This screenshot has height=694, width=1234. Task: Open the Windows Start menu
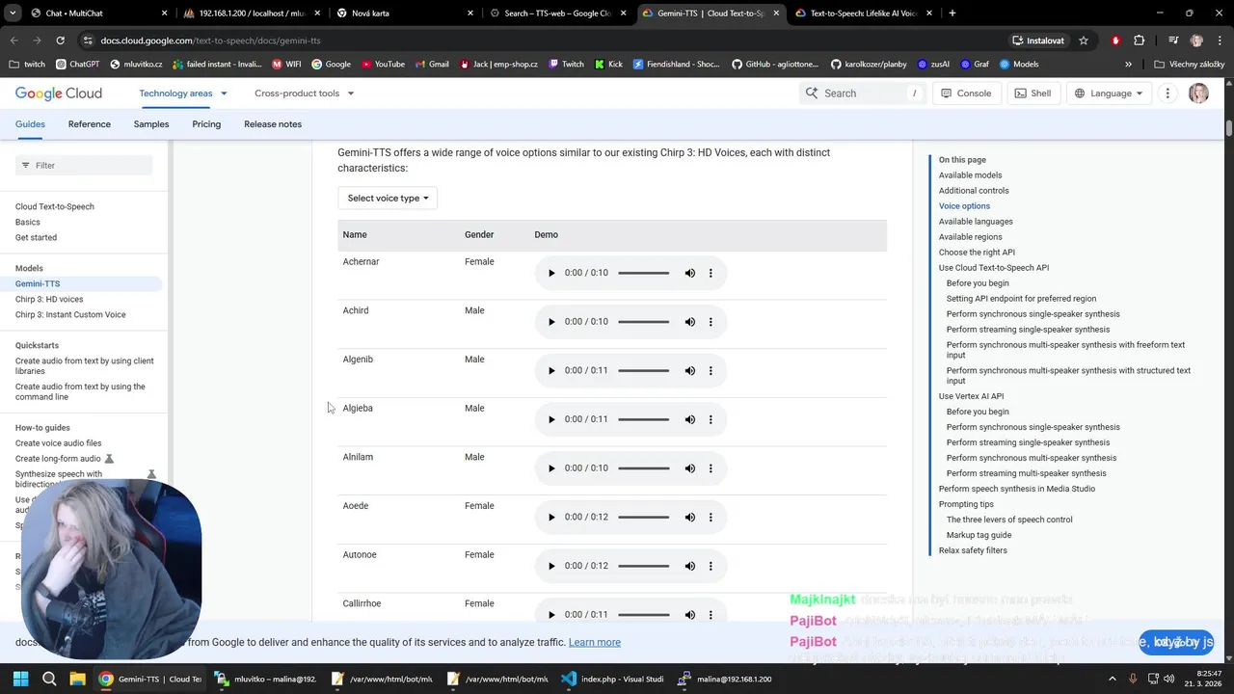click(20, 679)
